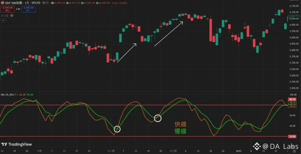Screen dimensions: 301x154
Task: Click the 收=6,940.00 close price value
Action: (103, 3)
